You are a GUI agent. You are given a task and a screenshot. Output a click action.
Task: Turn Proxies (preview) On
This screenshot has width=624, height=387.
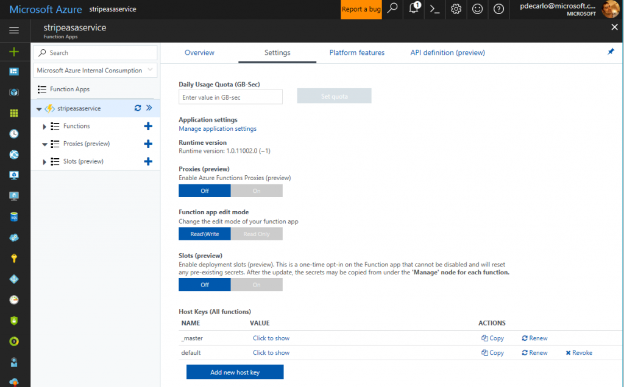pos(257,190)
